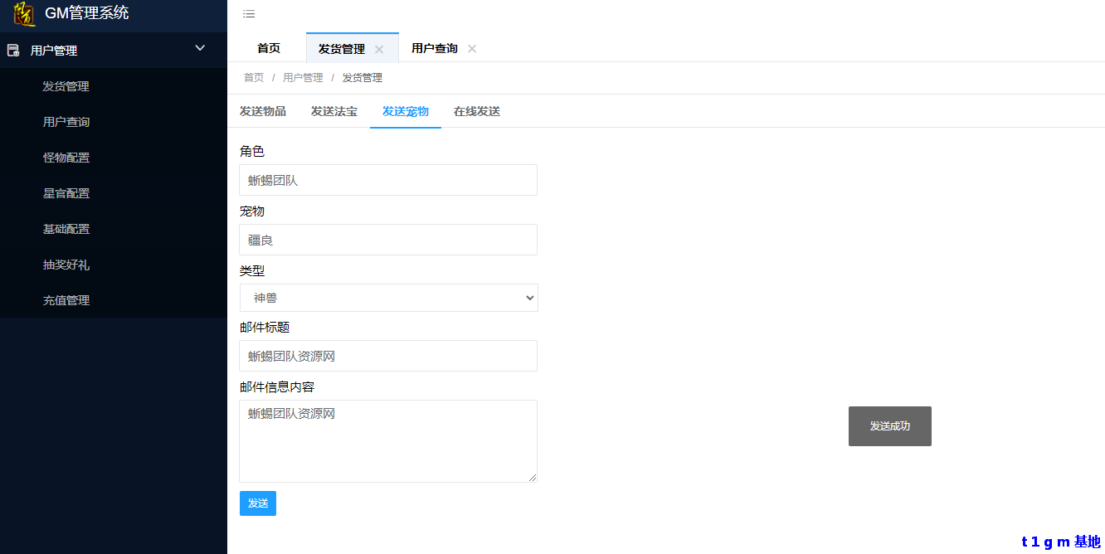Viewport: 1105px width, 554px height.
Task: Toggle the sidebar collapse hamburger icon
Action: [249, 14]
